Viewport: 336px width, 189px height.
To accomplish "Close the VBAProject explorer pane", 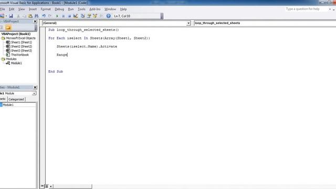I will pos(35,22).
